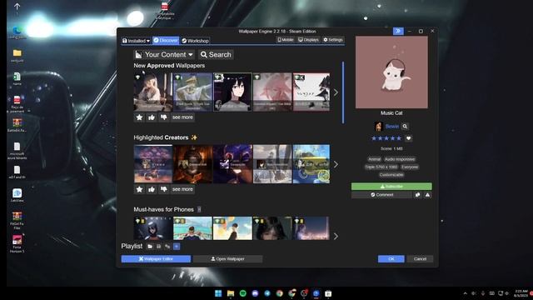Open File Explorer from the taskbar

coord(231,293)
